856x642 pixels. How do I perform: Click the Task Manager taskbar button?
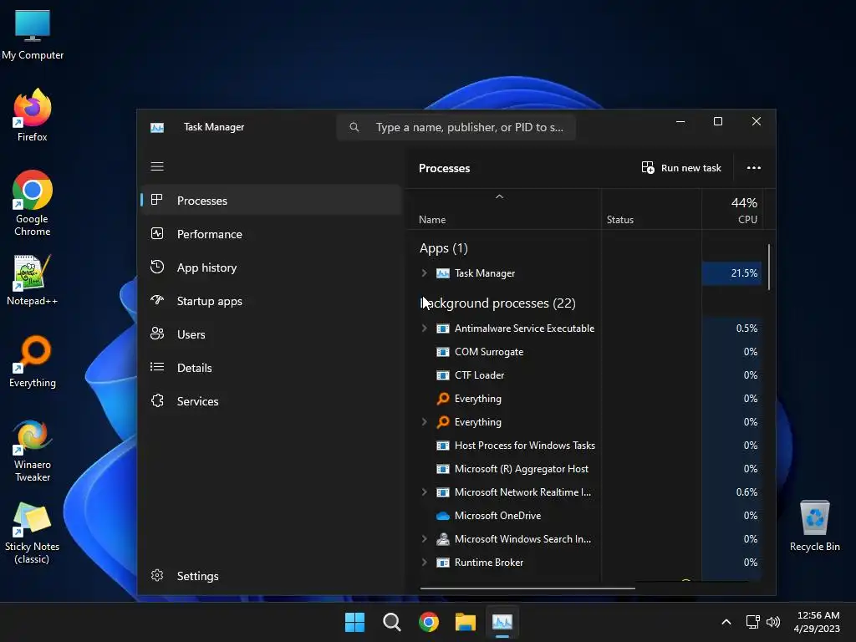pos(502,622)
